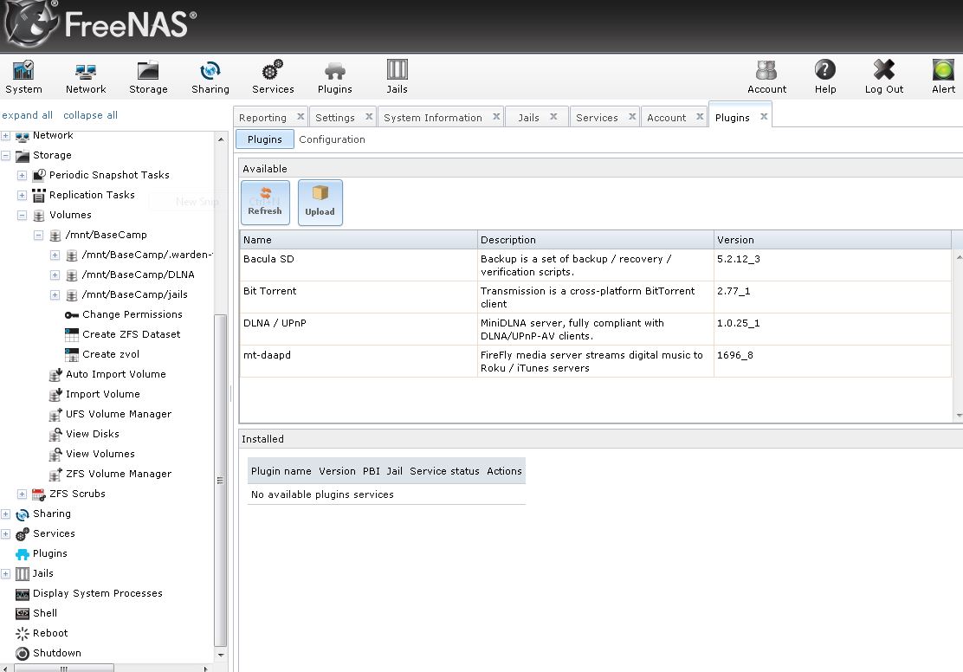Screen dimensions: 963x672
Task: Open the Services toolbar icon
Action: pos(273,77)
